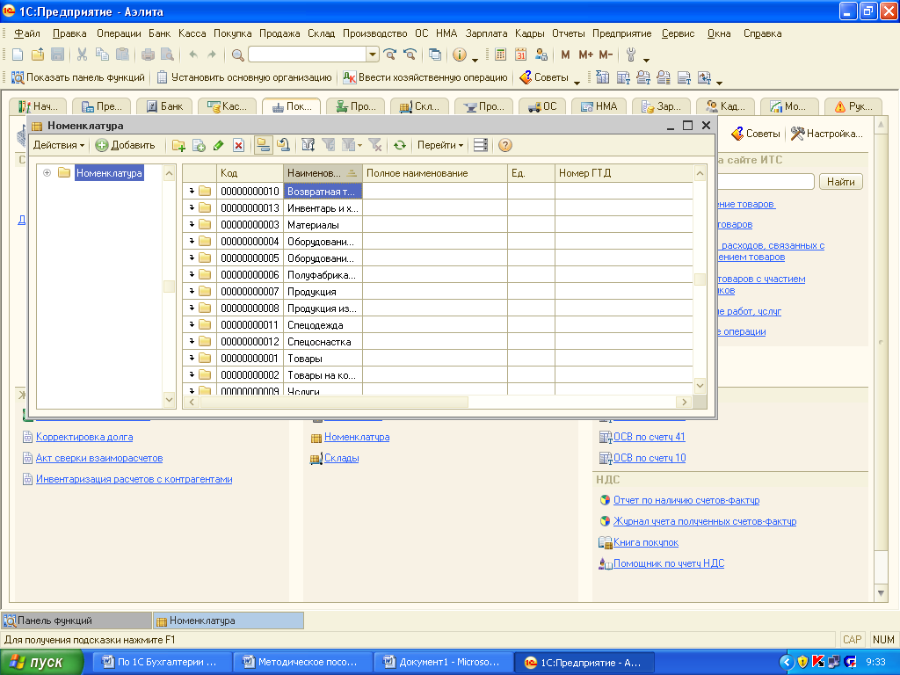This screenshot has height=675, width=900.
Task: Open Помощник по учету НДС link
Action: (x=669, y=563)
